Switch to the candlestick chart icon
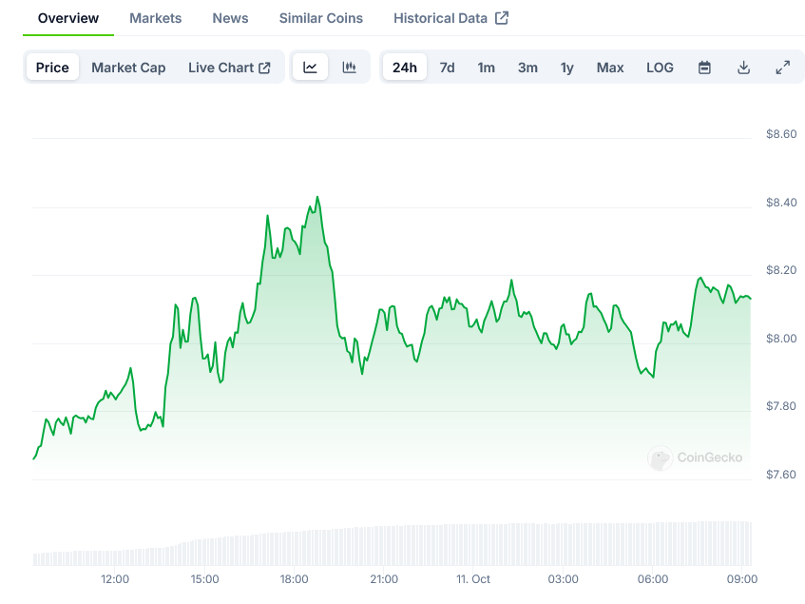The height and width of the screenshot is (604, 805). 349,67
